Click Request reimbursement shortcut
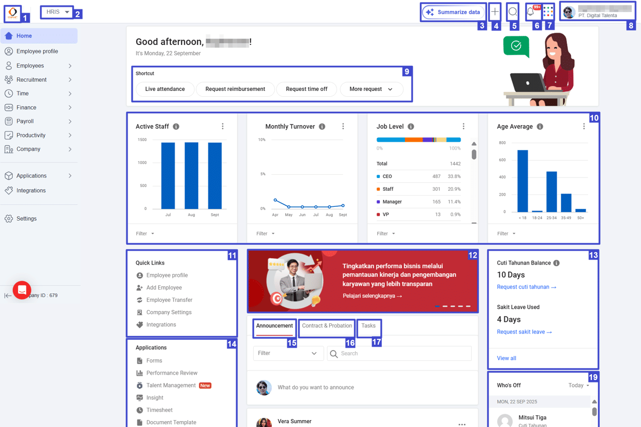This screenshot has width=641, height=427. click(x=236, y=89)
